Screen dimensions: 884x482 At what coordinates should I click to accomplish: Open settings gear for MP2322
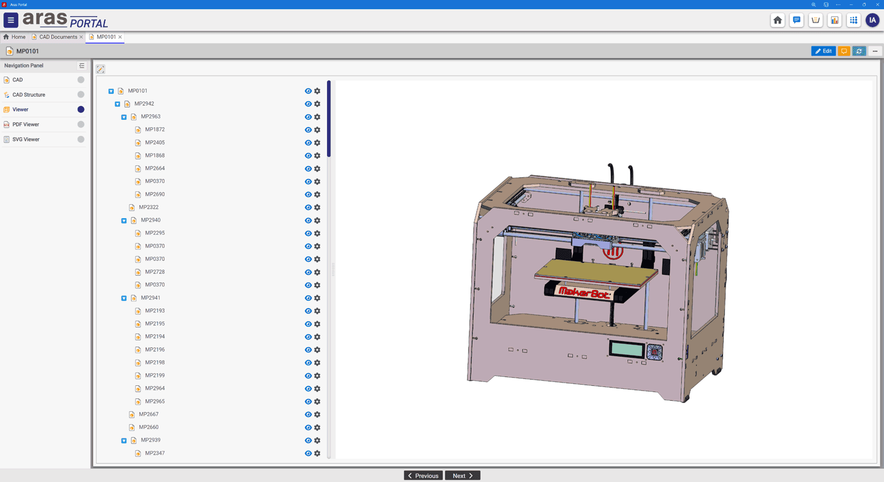317,208
